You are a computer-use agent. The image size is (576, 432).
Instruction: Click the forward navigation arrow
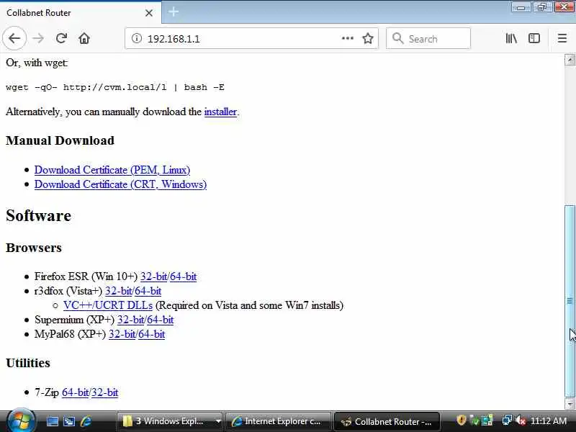(x=38, y=38)
